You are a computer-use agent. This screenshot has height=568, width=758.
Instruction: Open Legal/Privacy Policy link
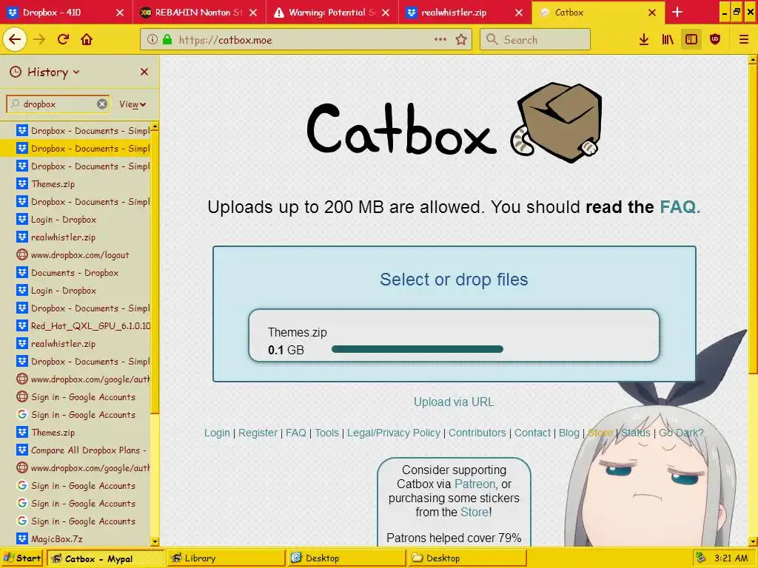[394, 433]
